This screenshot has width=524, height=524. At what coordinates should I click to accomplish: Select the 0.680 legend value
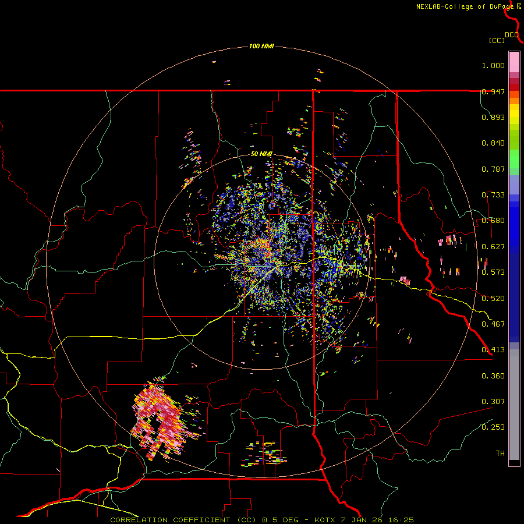coord(493,221)
